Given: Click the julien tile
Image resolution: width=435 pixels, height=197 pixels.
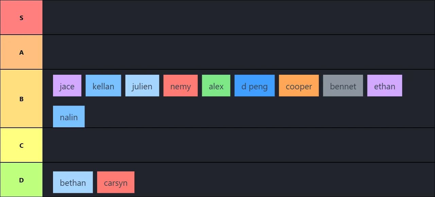Looking at the screenshot, I should coord(142,86).
